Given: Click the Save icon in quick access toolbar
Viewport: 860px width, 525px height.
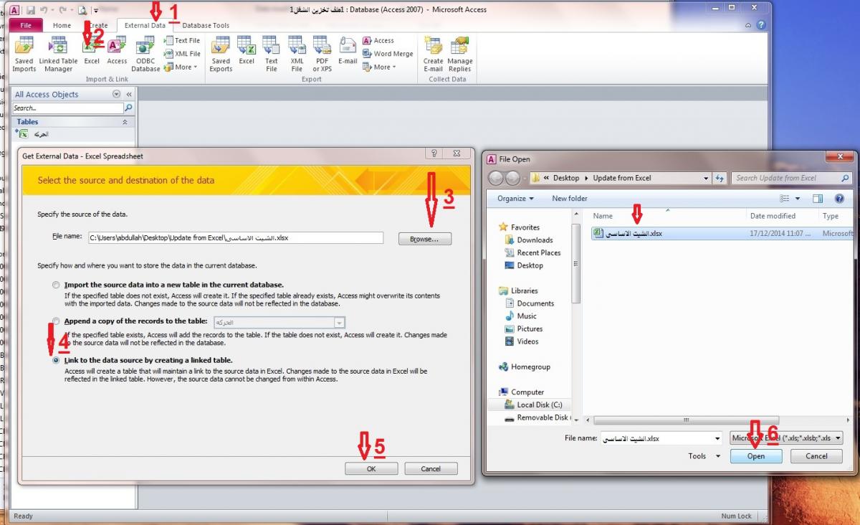Looking at the screenshot, I should (32, 10).
